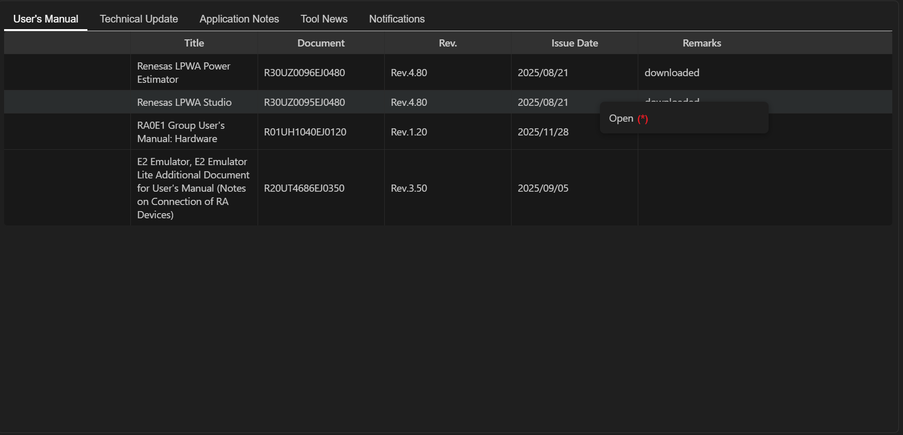The image size is (903, 435).
Task: Click document number R30UZ0095EJ0480
Action: (x=304, y=102)
